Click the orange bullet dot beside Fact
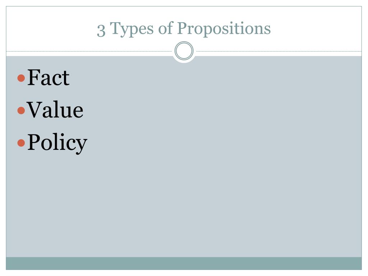This screenshot has width=368, height=276. [21, 78]
